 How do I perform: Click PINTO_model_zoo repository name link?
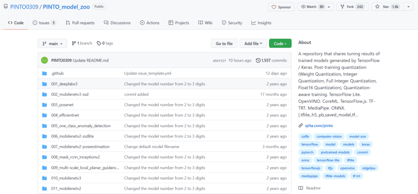click(x=66, y=7)
